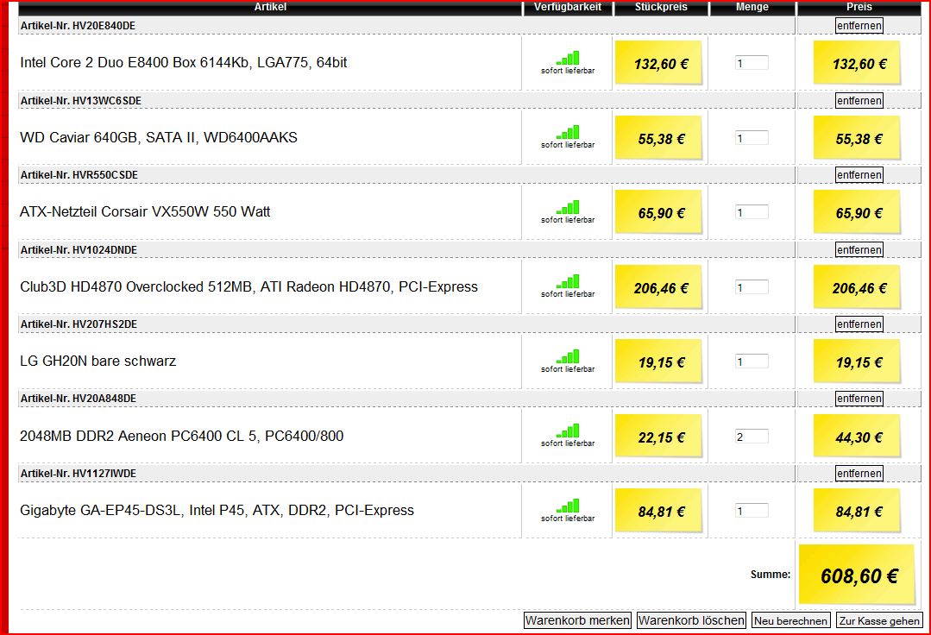Remove Intel Core 2 Duo E8400 via entfernen
Screen dimensions: 931x635
click(x=859, y=26)
